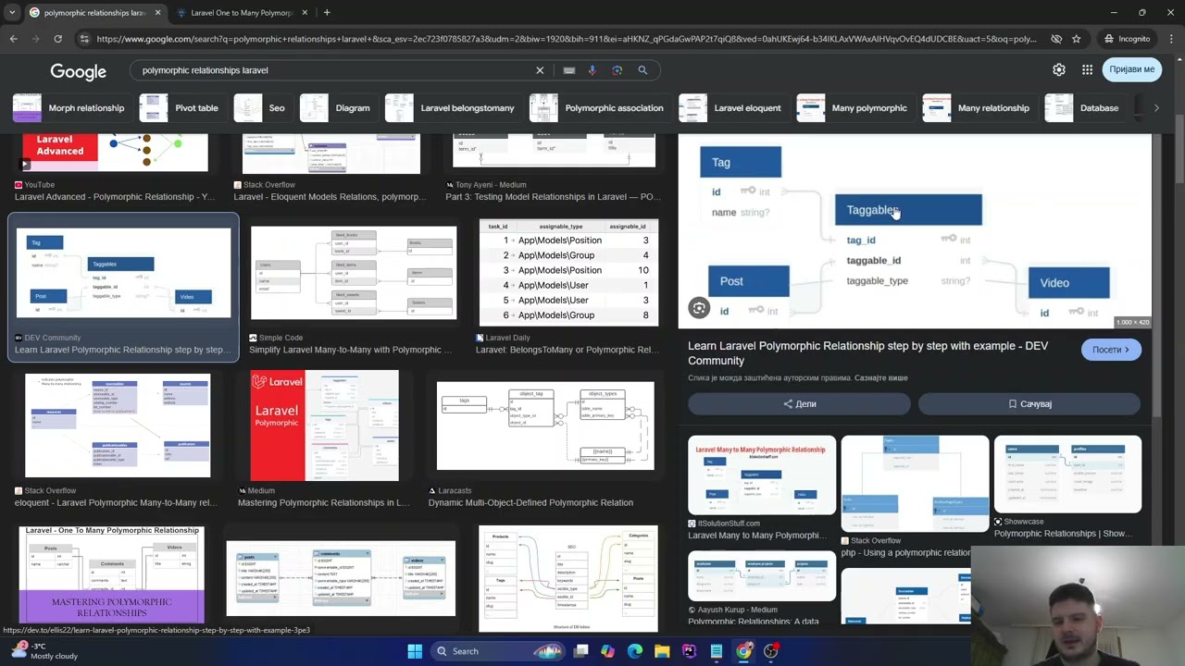The height and width of the screenshot is (666, 1185).
Task: Go back to the previous page
Action: (x=13, y=39)
